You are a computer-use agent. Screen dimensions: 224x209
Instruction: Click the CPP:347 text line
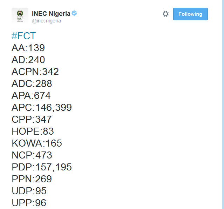[x=32, y=120]
